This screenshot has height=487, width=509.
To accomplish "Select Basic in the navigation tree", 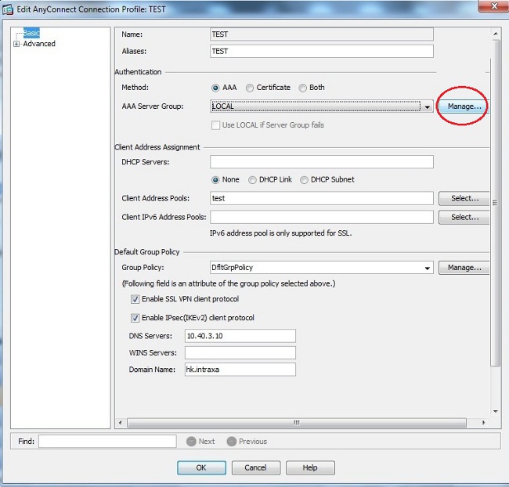I will point(31,33).
